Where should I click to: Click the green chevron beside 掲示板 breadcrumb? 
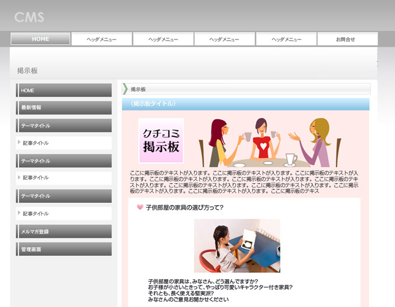125,89
